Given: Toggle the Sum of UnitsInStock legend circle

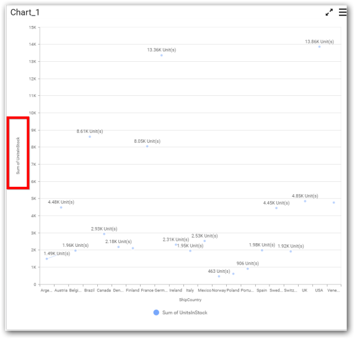Looking at the screenshot, I should [x=156, y=312].
